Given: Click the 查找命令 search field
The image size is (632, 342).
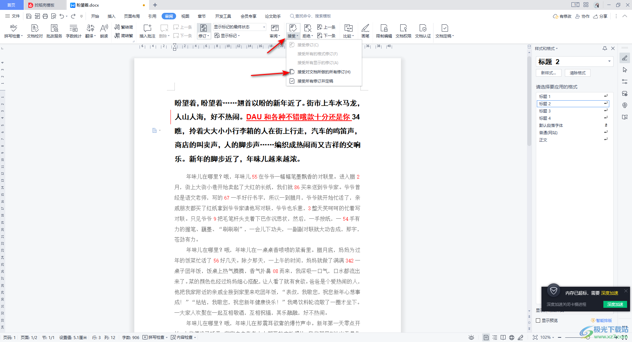Looking at the screenshot, I should tap(310, 16).
